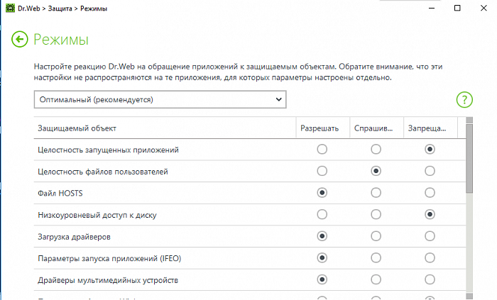Click the Dr.Web spider icon in title bar
Viewport: 497px width, 300px height.
pyautogui.click(x=10, y=8)
